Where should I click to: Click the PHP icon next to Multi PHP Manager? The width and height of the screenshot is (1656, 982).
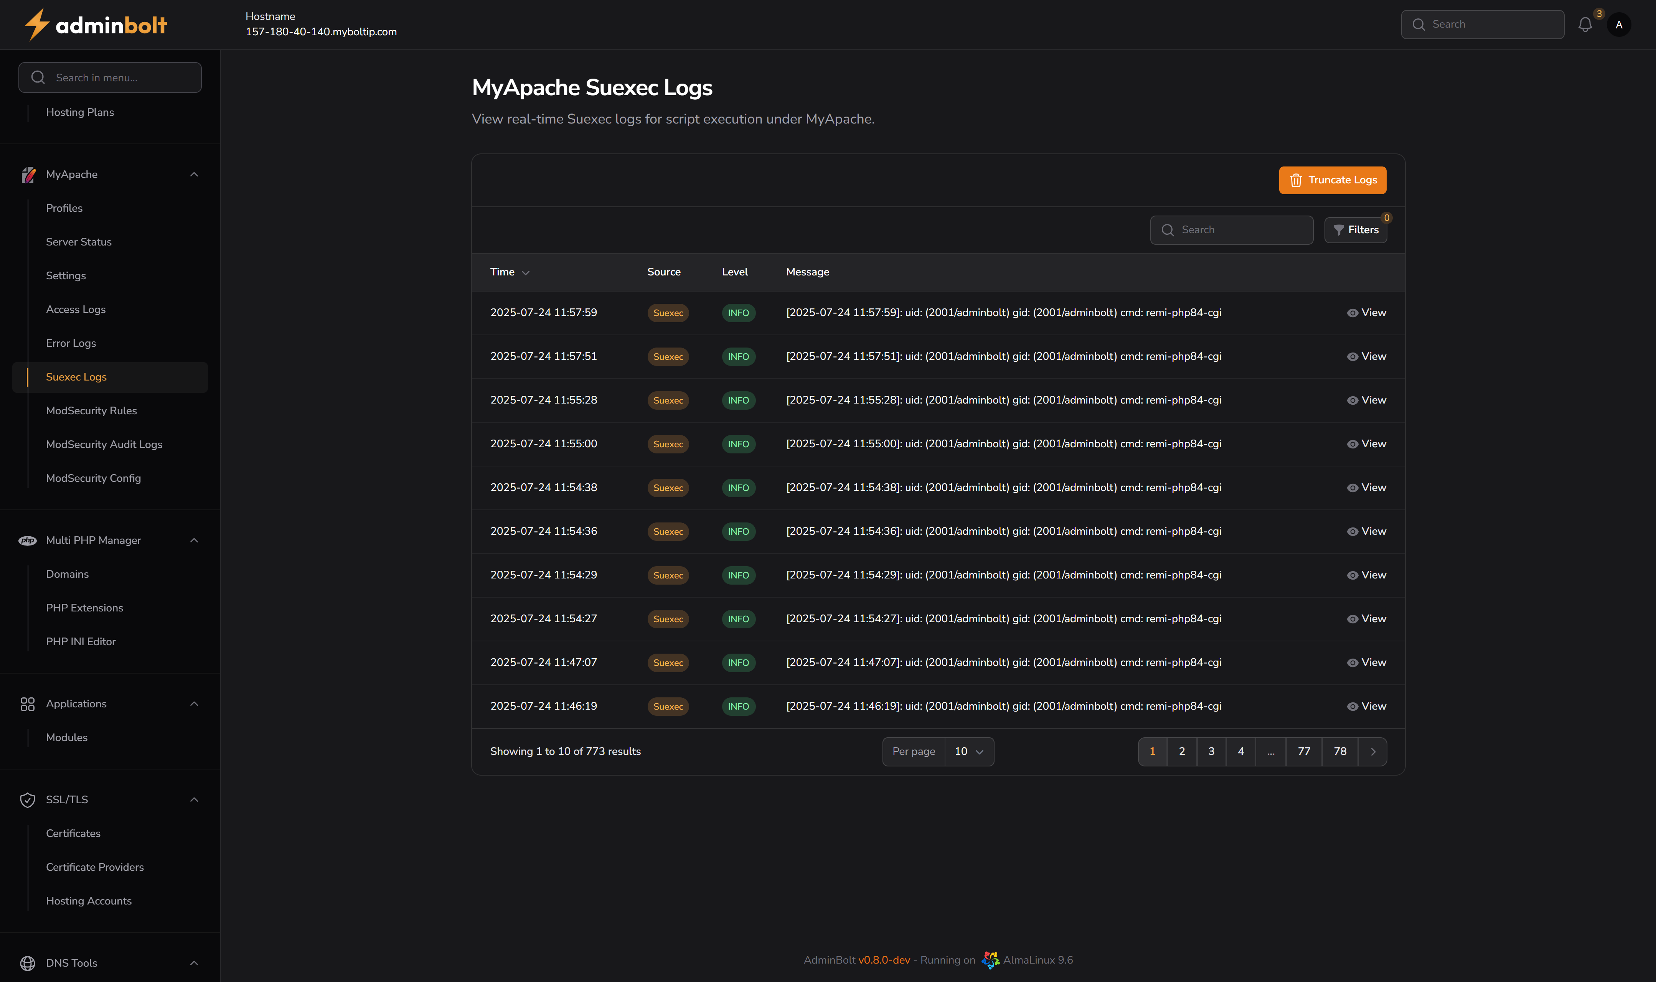(28, 540)
